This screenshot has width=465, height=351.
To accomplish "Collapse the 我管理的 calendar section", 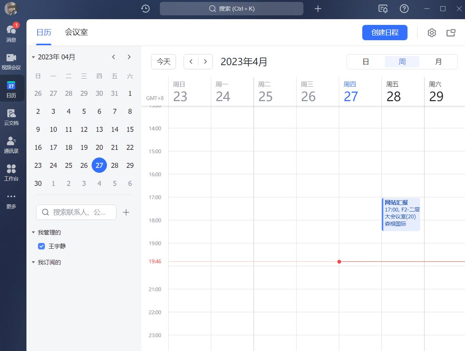I will [x=33, y=233].
